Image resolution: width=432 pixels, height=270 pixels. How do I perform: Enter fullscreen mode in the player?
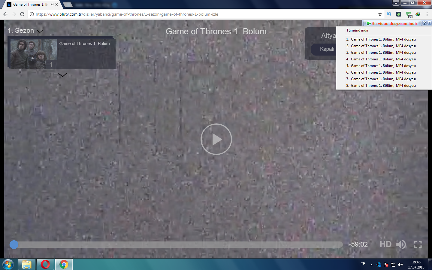[x=418, y=244]
